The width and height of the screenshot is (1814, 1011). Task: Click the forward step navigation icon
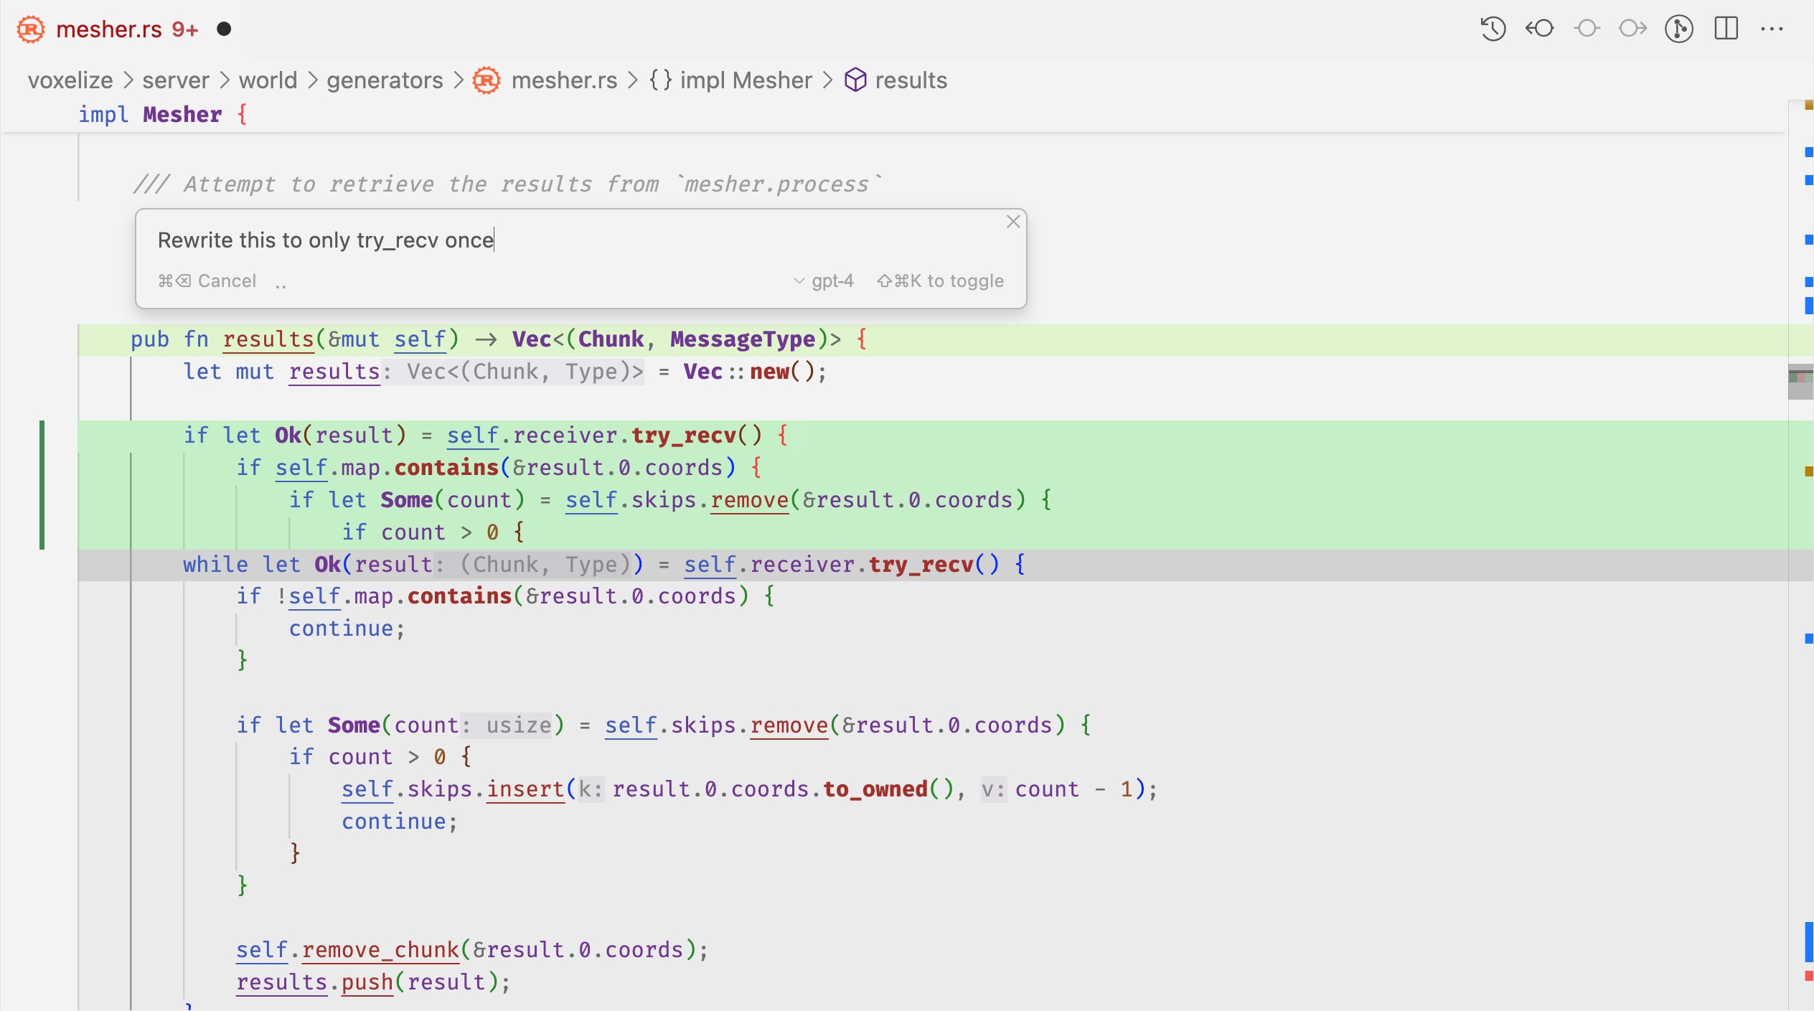[1631, 27]
